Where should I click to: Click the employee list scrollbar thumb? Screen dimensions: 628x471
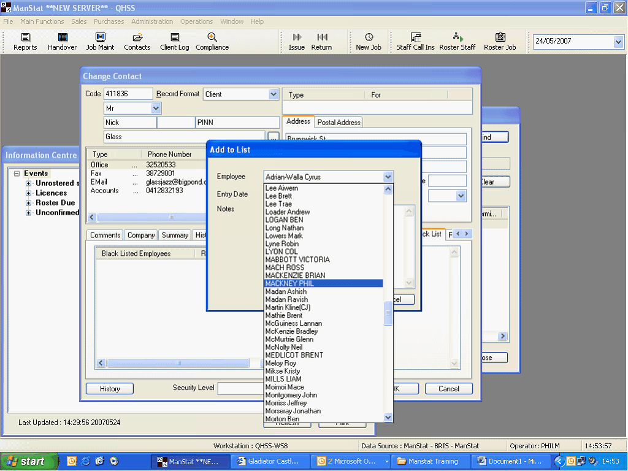[x=388, y=314]
